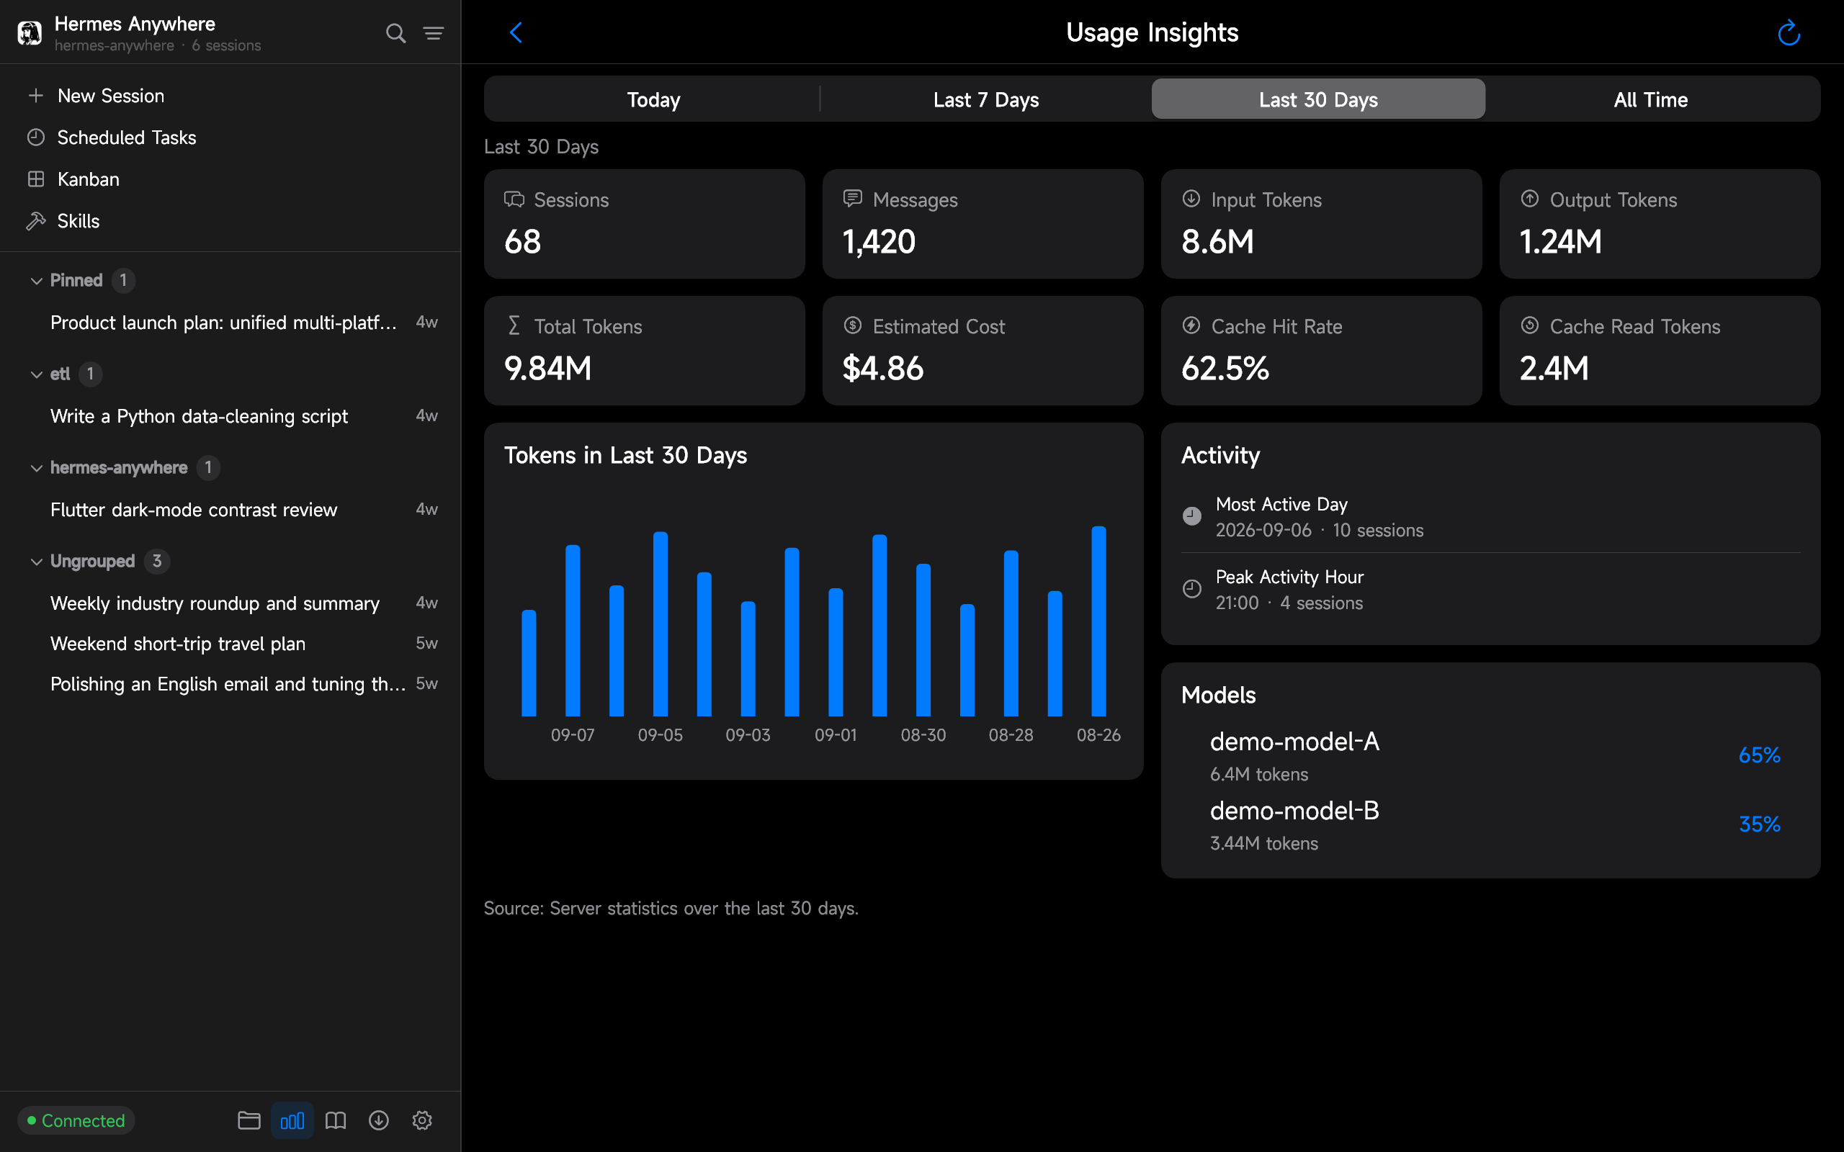Switch to the Last 7 Days tab
The image size is (1844, 1152).
[x=986, y=99]
